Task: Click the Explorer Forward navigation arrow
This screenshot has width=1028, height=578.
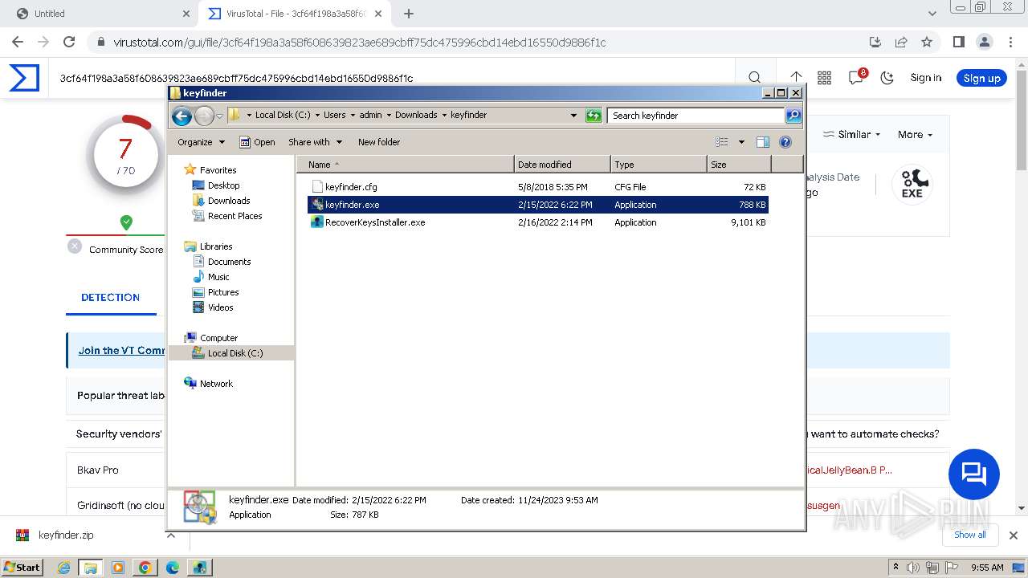Action: [204, 116]
